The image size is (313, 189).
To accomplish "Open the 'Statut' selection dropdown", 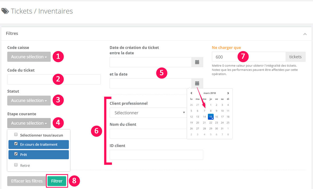I will point(29,100).
